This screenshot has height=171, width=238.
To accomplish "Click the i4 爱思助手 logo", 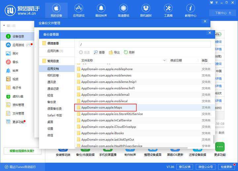I will (22, 11).
